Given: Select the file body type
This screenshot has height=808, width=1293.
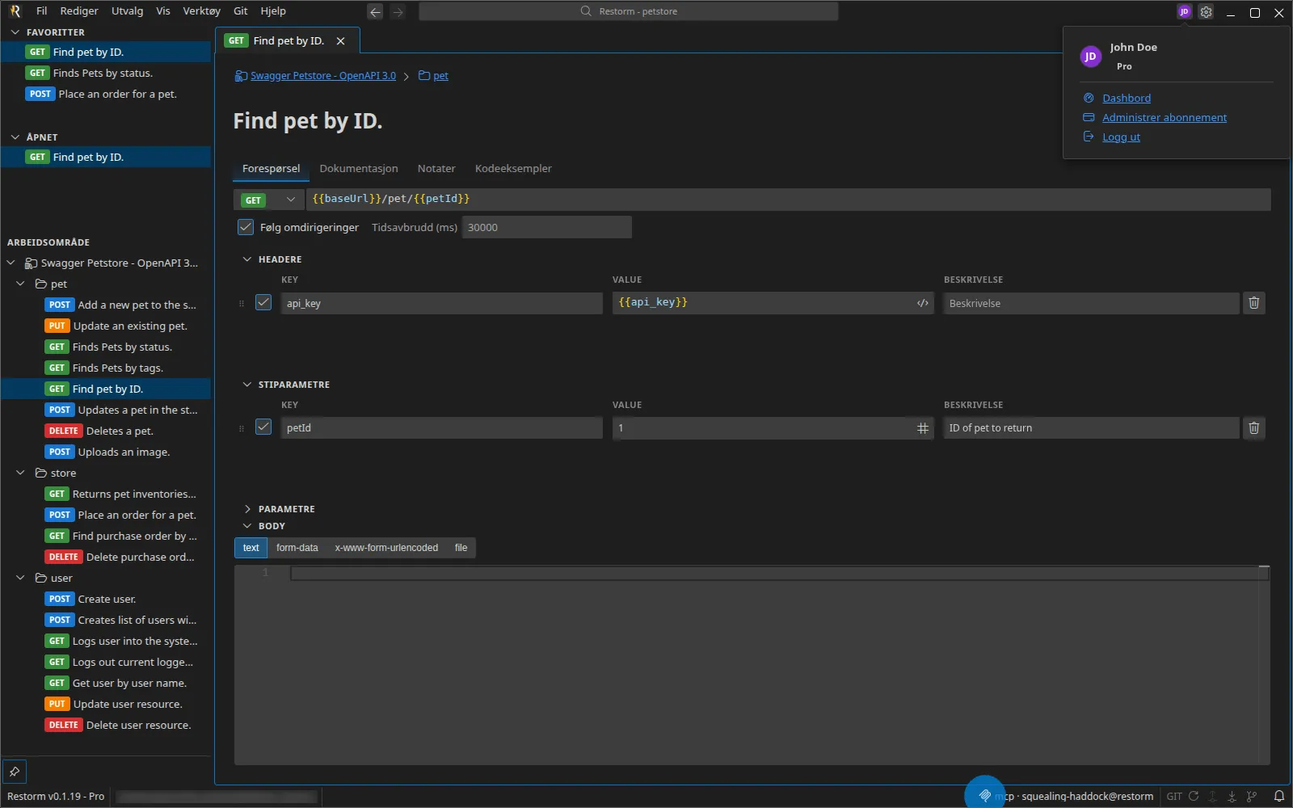Looking at the screenshot, I should [461, 548].
